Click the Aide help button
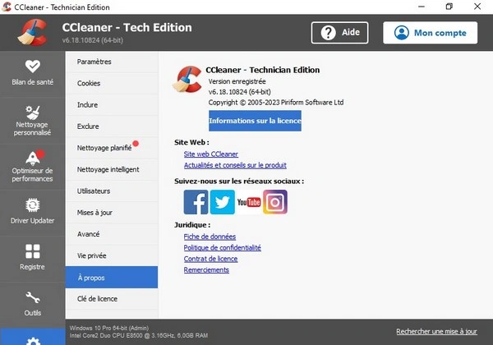The image size is (493, 345). pos(339,33)
